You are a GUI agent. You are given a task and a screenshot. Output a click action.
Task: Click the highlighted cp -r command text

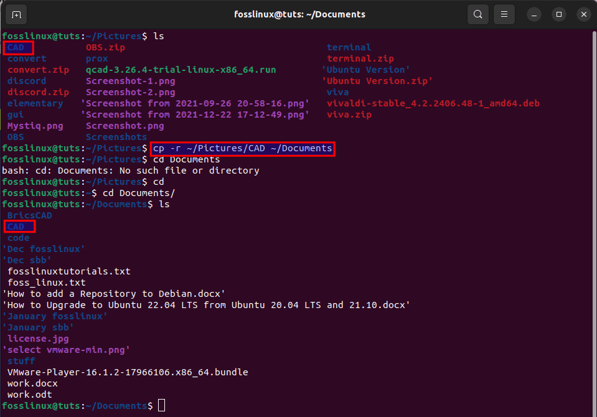click(242, 148)
